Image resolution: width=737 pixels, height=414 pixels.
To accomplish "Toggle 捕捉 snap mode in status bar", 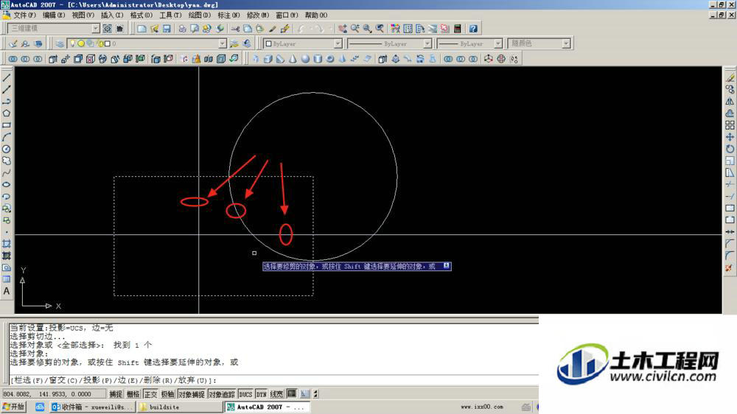I will coord(116,394).
